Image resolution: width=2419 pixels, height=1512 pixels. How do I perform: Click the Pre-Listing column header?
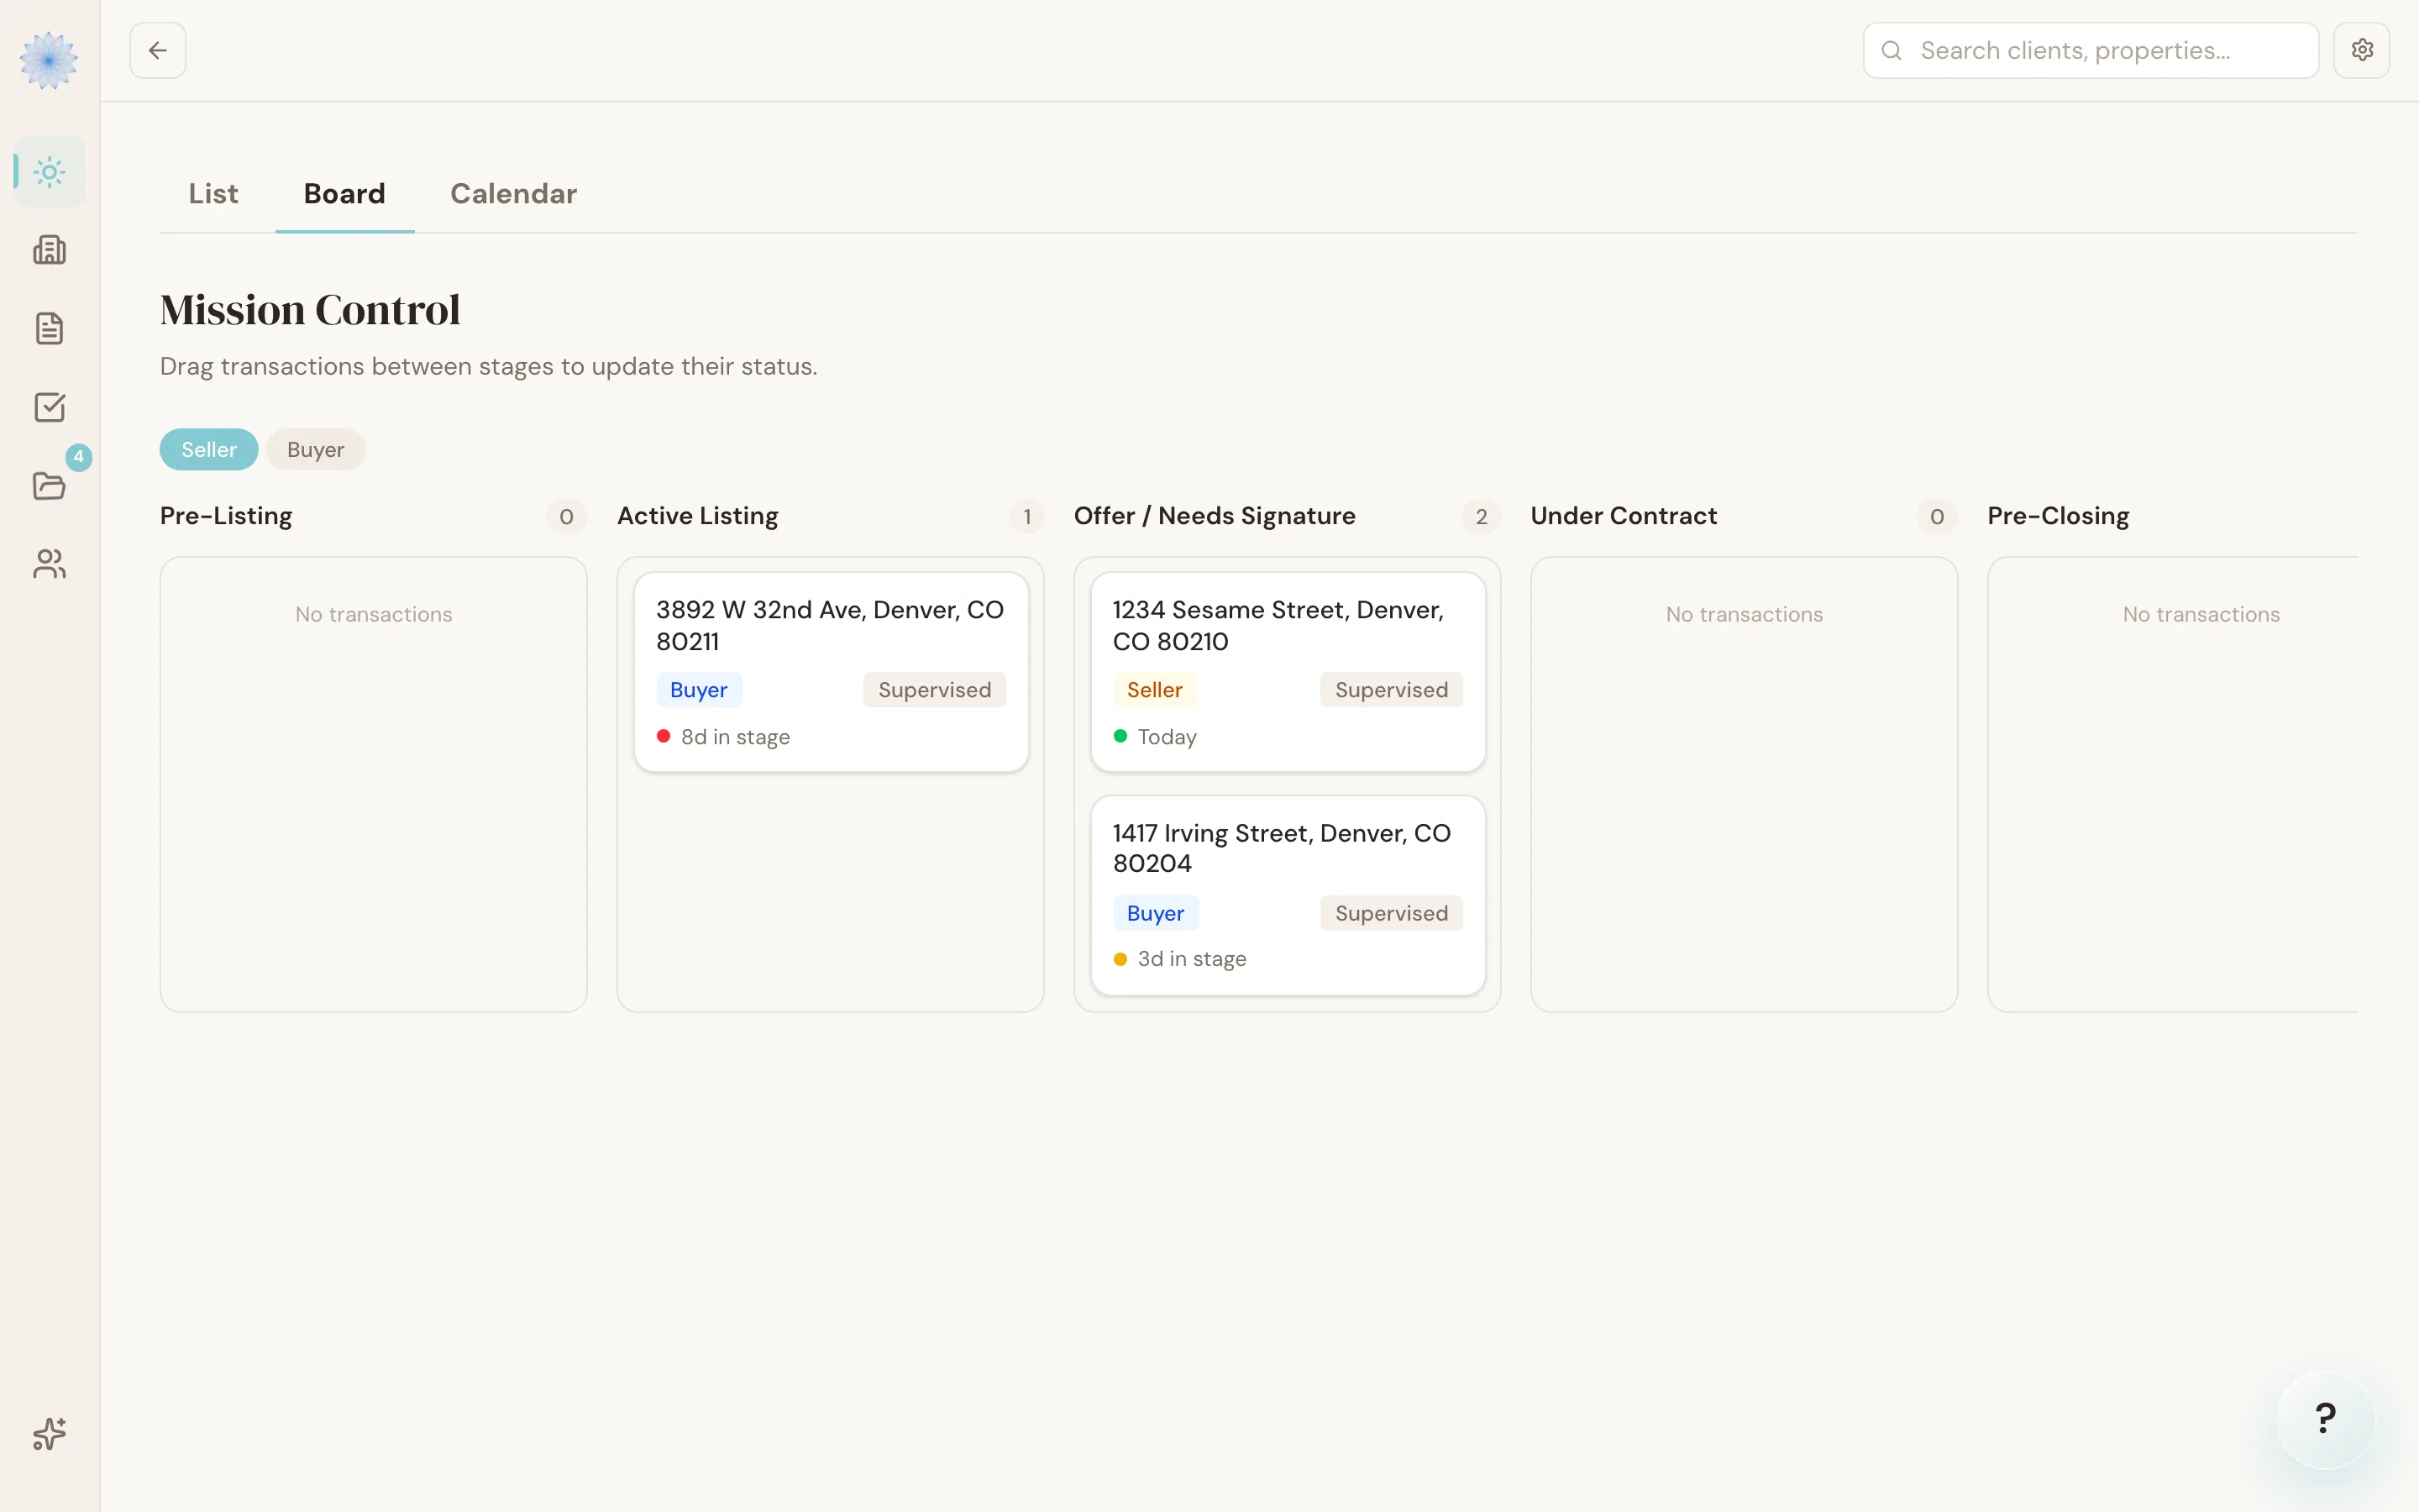226,516
